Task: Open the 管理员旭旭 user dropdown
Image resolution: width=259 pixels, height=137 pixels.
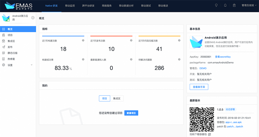Action: coord(249,6)
